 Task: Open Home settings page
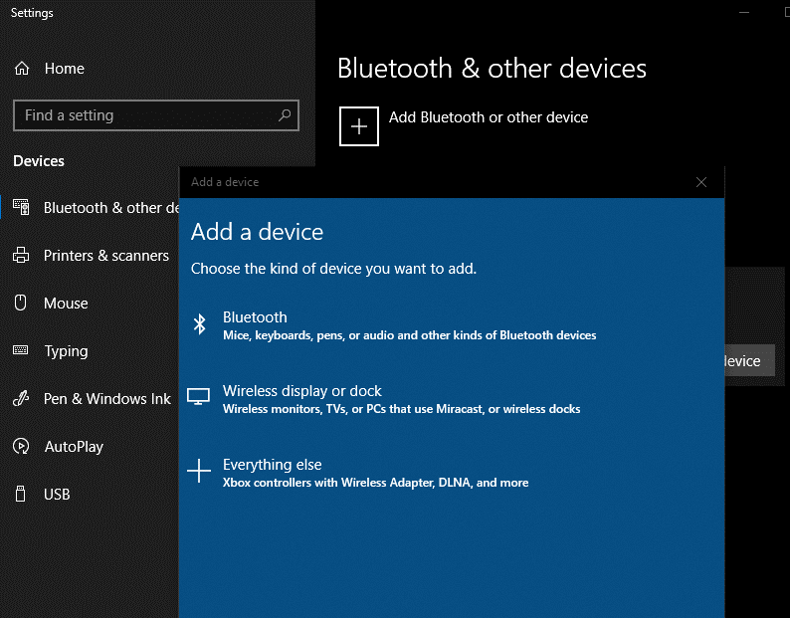(x=64, y=68)
